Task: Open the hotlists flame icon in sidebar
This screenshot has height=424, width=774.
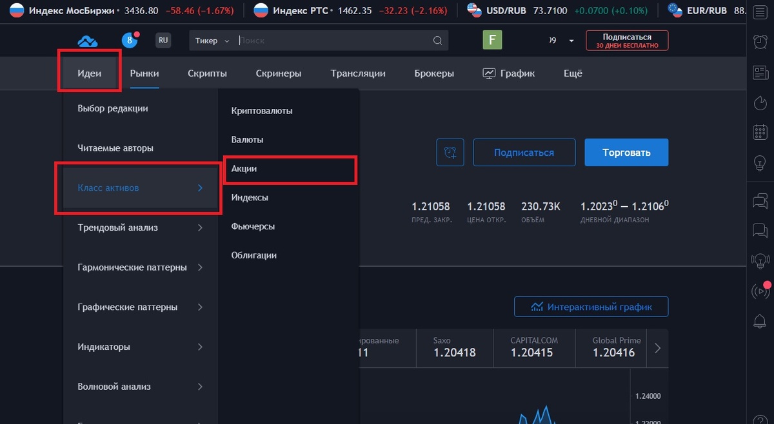Action: click(760, 102)
